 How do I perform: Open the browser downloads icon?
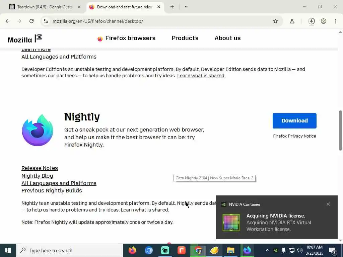(312, 21)
